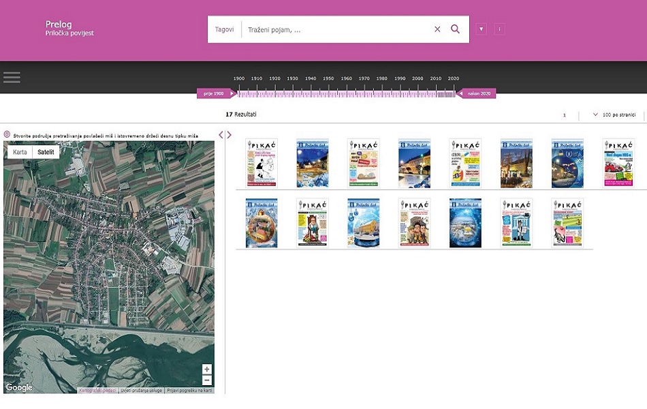Open the hamburger menu
Screen dimensions: 647x409
[12, 77]
